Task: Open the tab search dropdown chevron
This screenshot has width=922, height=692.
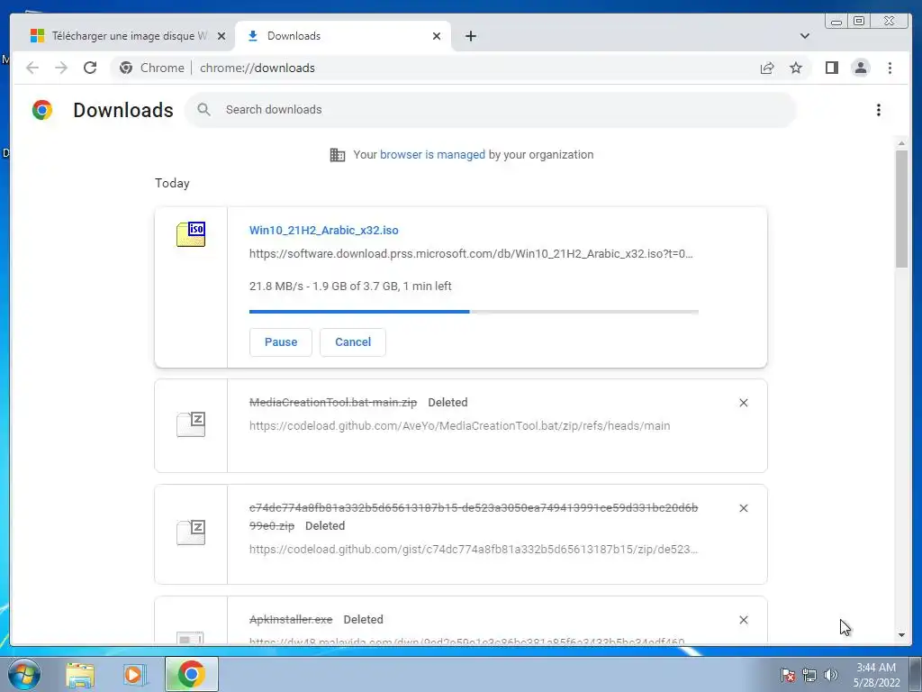Action: tap(805, 36)
